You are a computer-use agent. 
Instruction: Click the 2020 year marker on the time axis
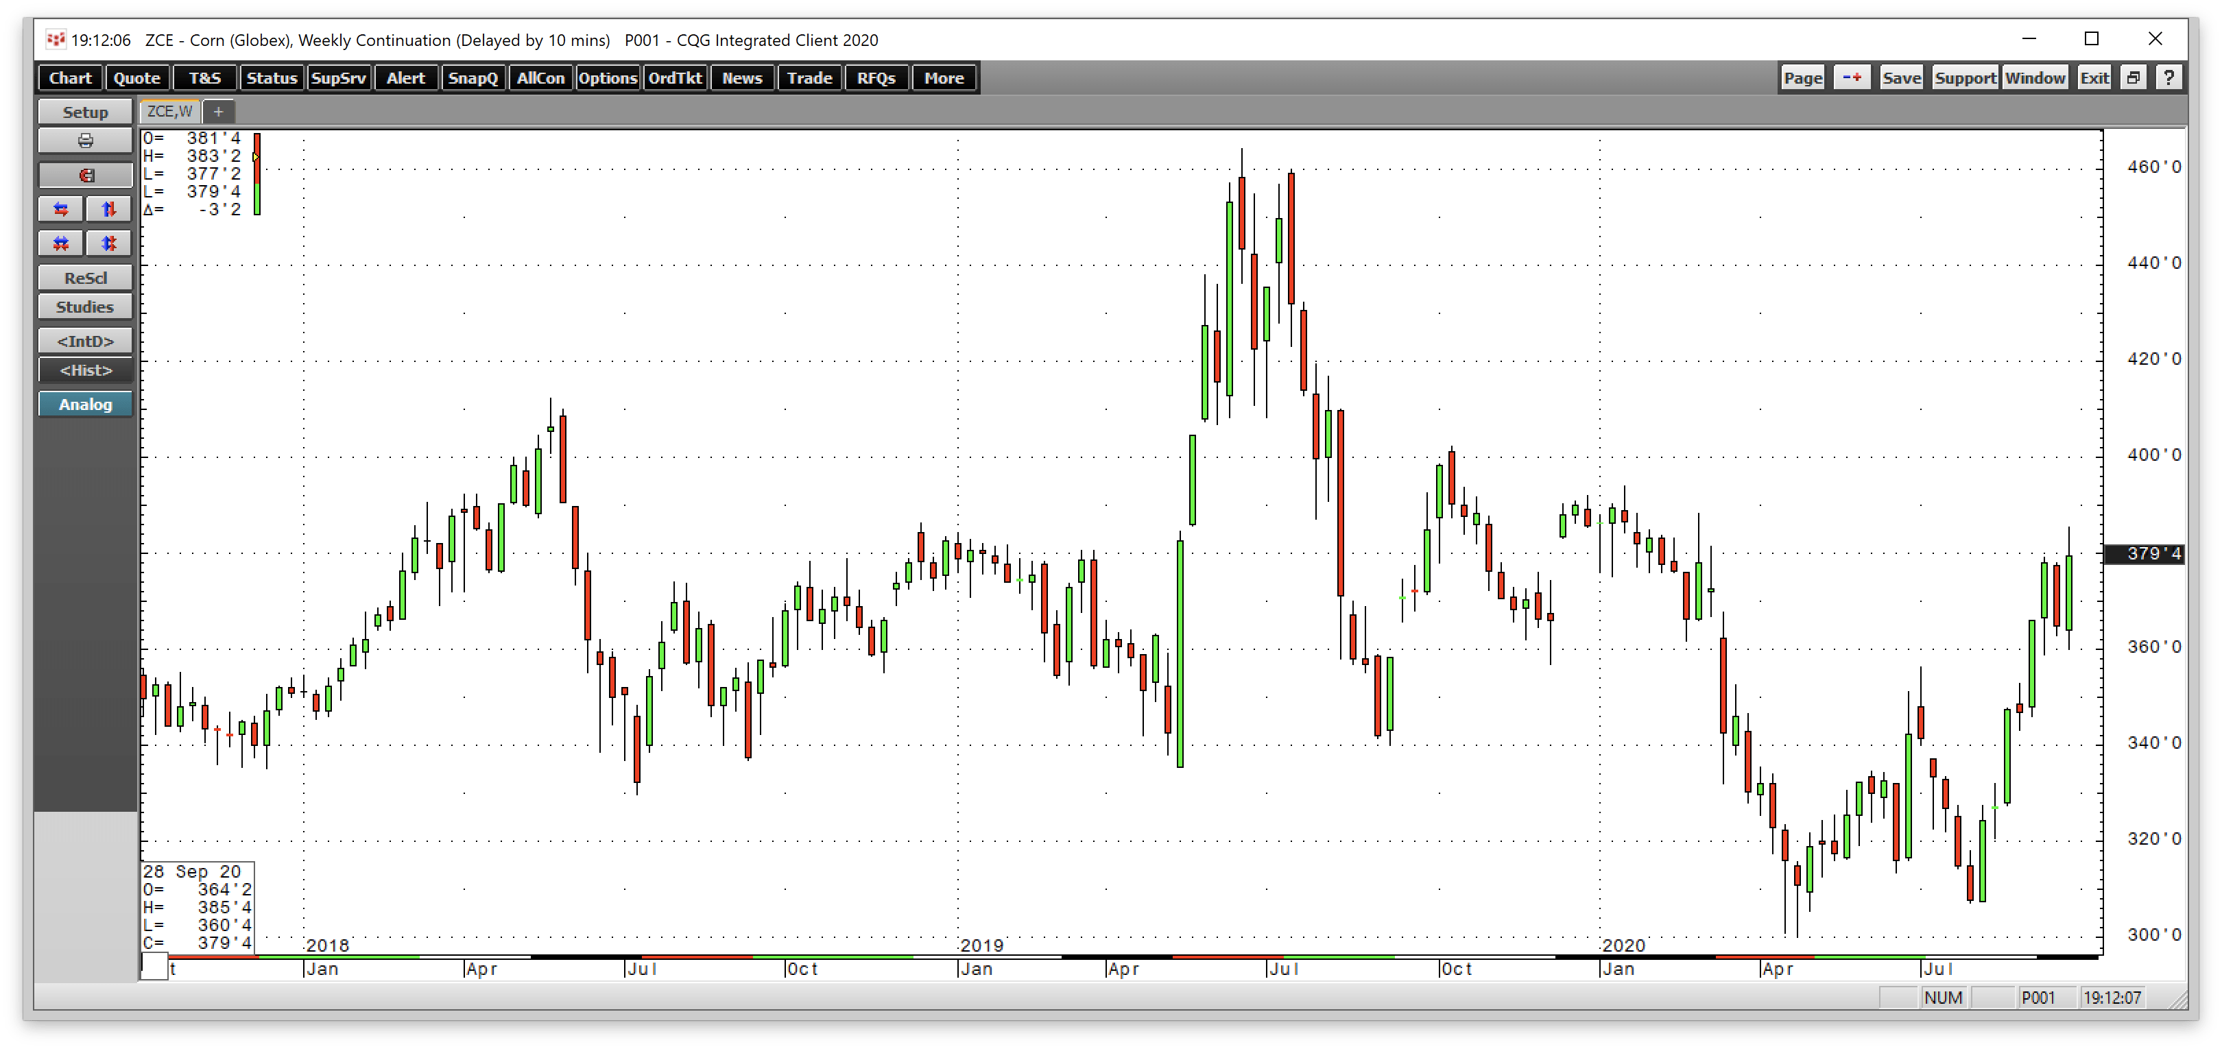[1623, 945]
